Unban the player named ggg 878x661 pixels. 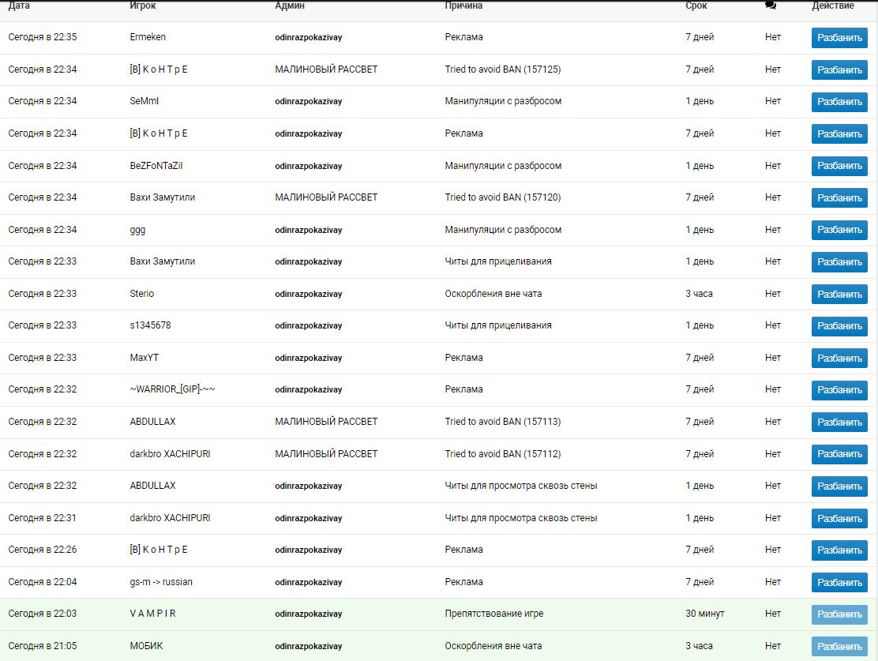tap(839, 230)
